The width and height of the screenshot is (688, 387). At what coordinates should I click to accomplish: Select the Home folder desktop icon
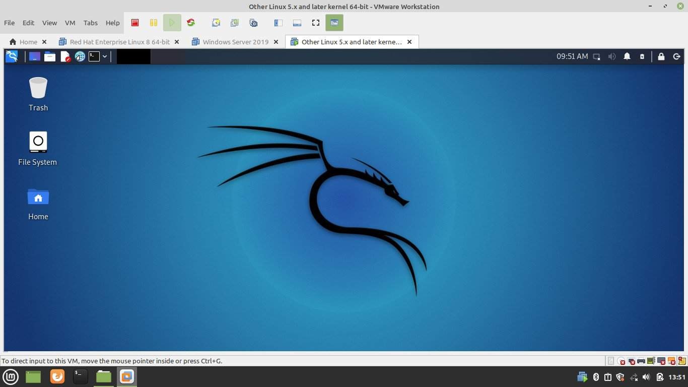pyautogui.click(x=38, y=204)
